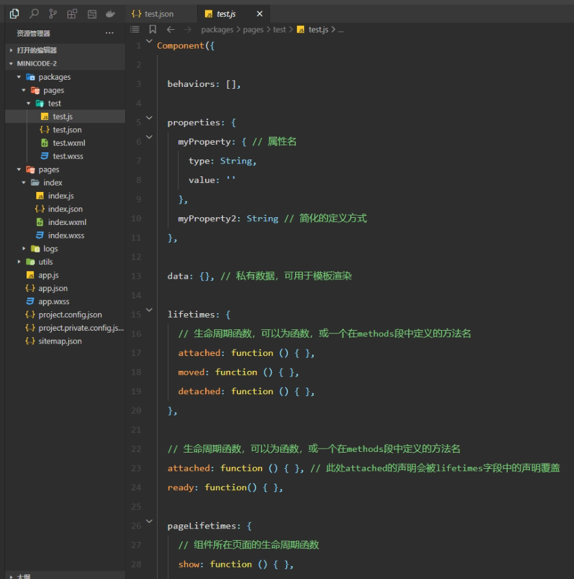Screen dimensions: 574x579
Task: Expand the utils folder
Action: coord(19,262)
